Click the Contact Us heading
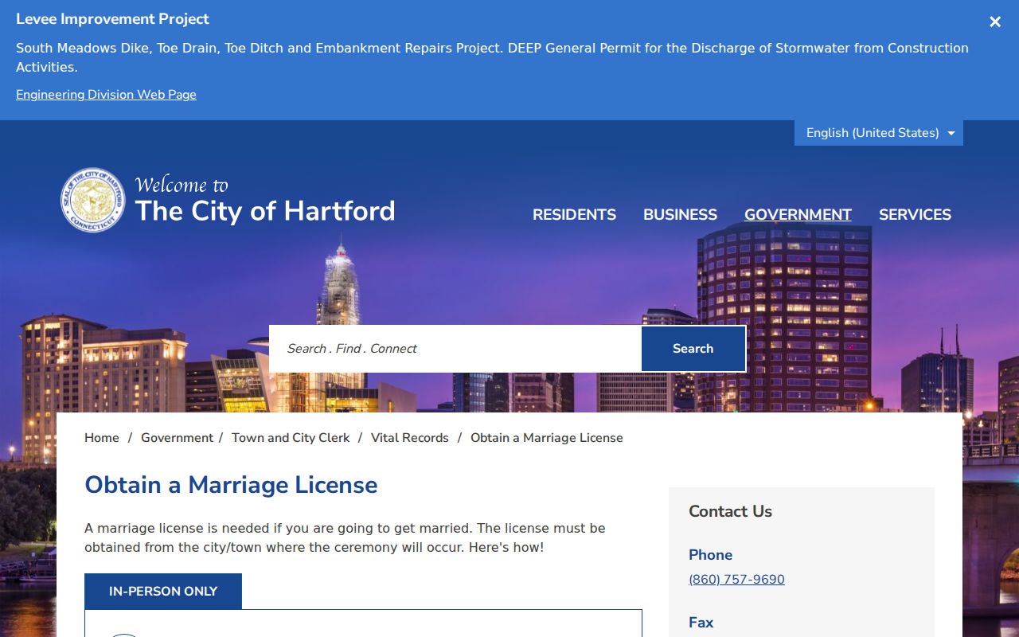 click(730, 511)
